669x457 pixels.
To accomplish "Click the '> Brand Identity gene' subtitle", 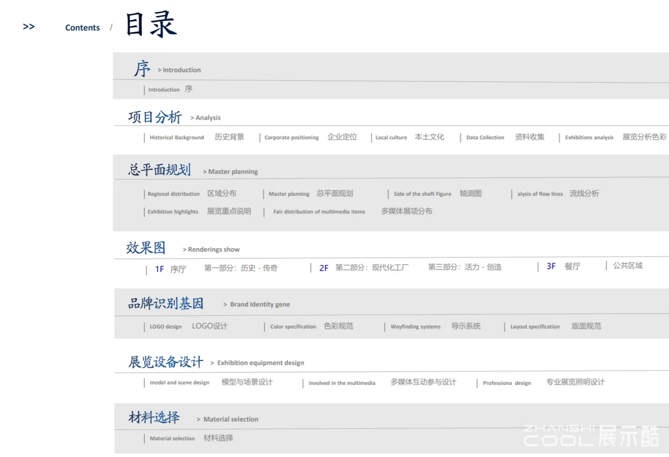I will [x=257, y=304].
